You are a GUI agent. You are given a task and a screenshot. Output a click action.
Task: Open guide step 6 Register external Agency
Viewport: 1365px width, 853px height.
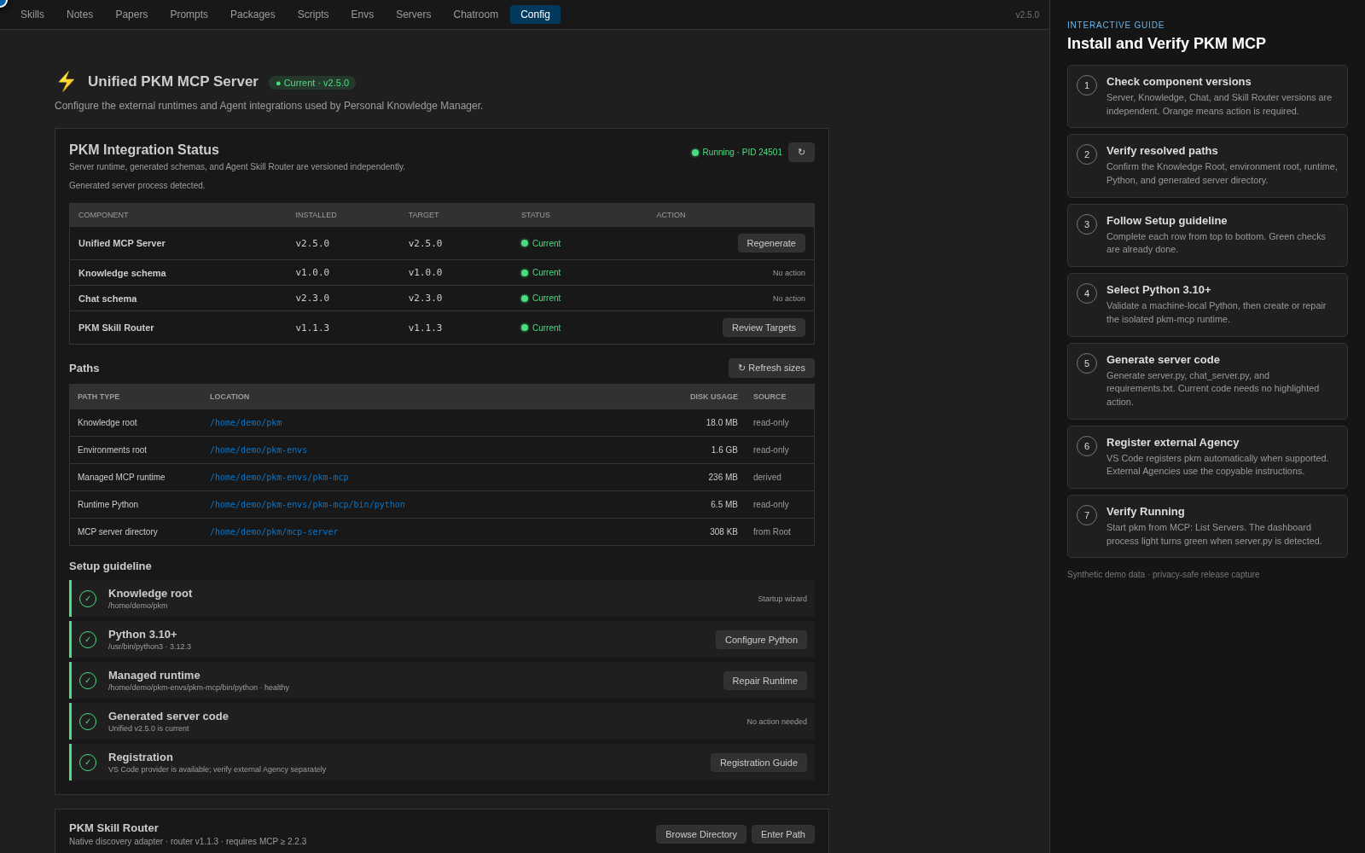point(1207,457)
